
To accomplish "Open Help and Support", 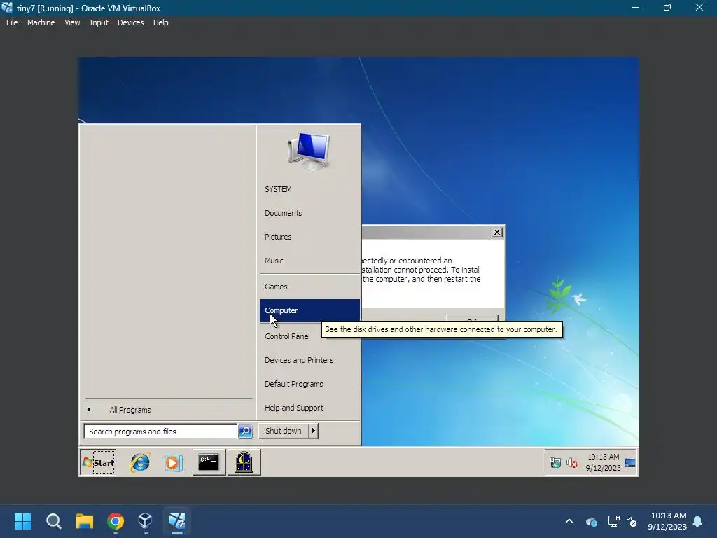I will [309, 408].
